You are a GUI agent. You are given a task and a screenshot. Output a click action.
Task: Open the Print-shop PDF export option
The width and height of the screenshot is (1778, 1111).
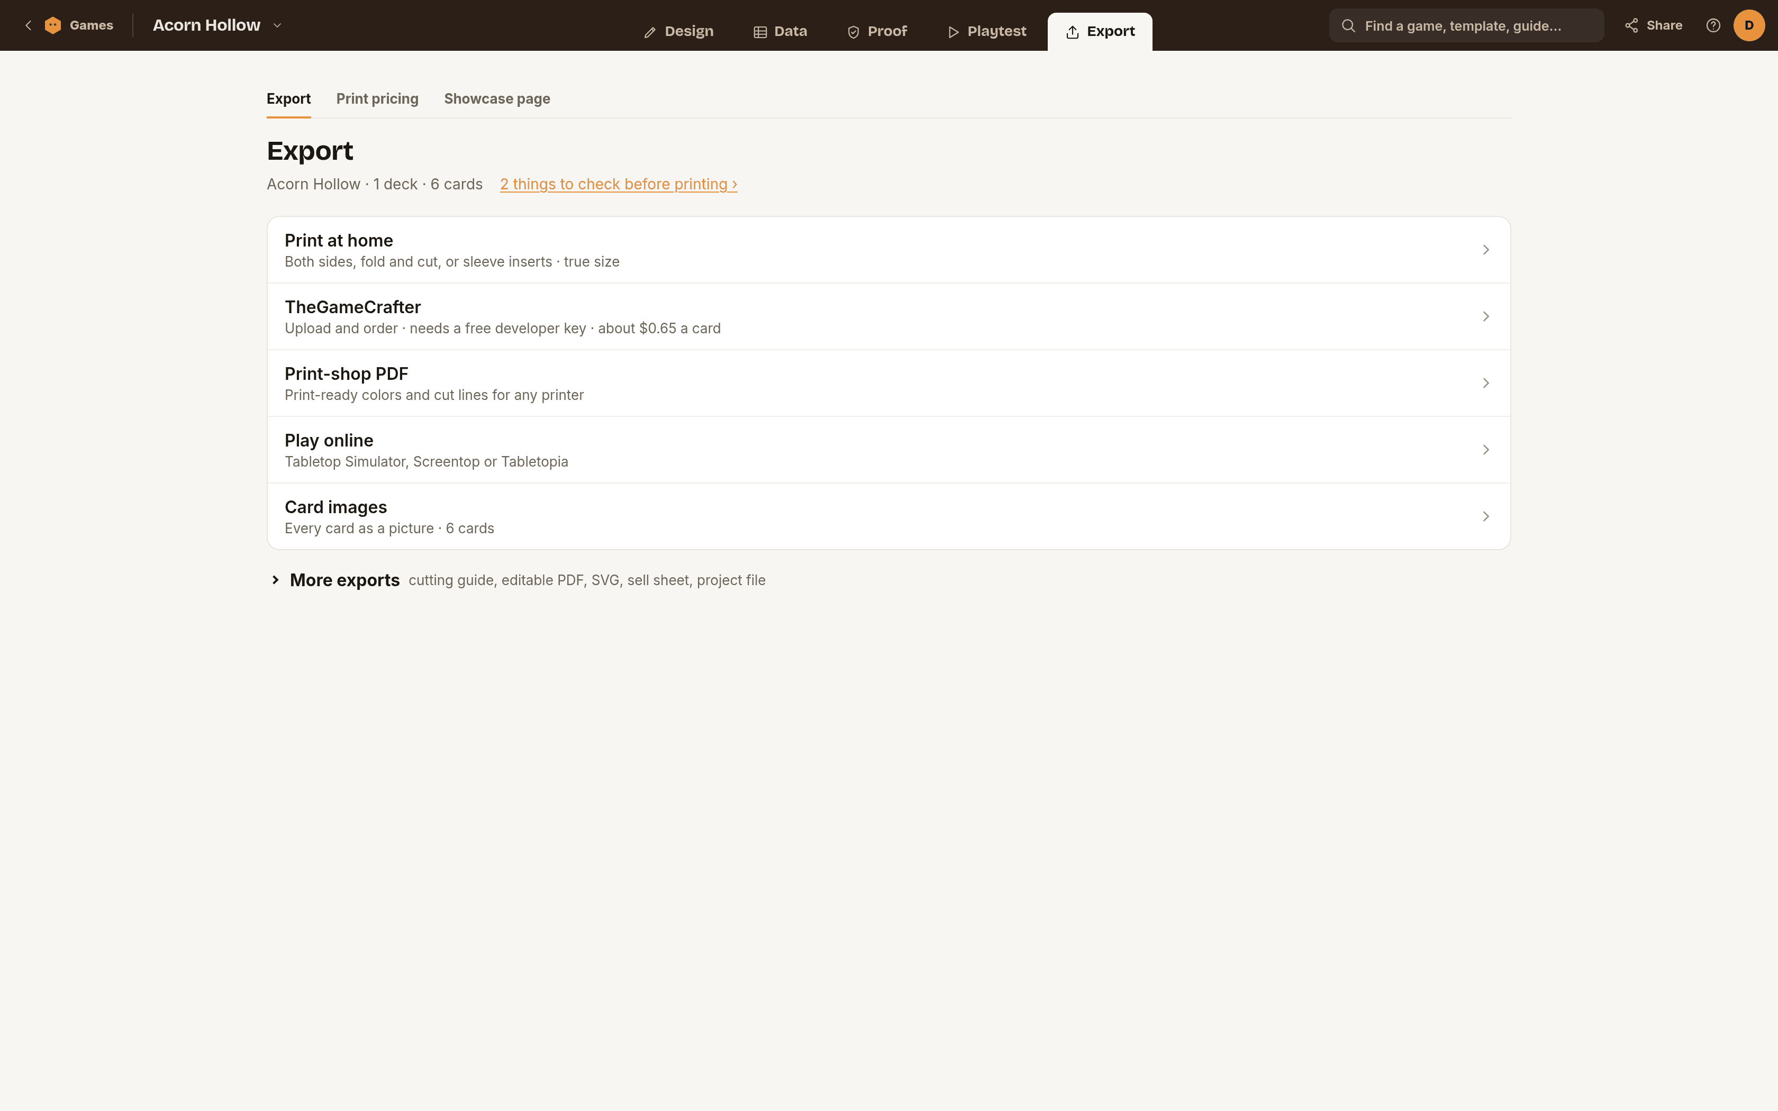click(888, 384)
